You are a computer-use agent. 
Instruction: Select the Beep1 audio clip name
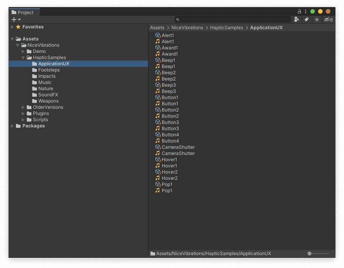point(168,66)
